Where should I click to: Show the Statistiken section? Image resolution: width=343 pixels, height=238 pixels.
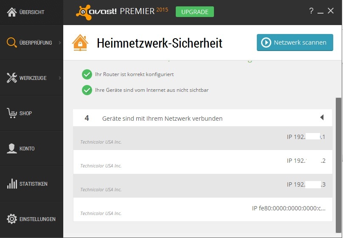click(31, 184)
